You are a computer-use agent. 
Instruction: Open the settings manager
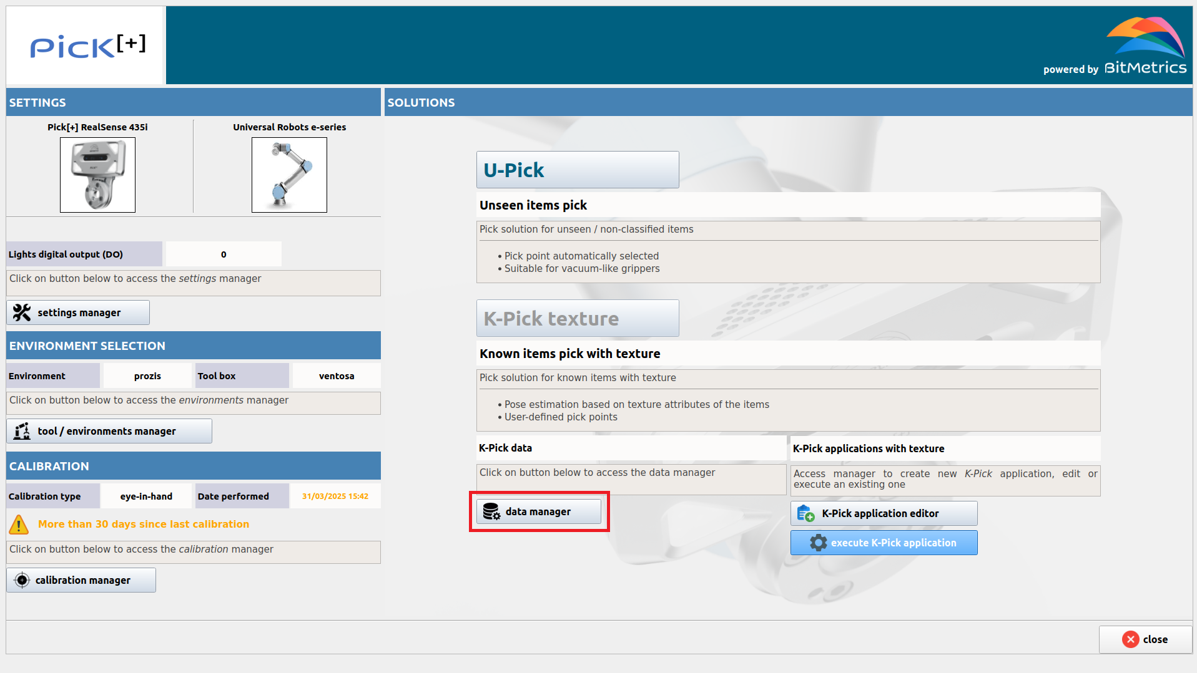pos(78,312)
